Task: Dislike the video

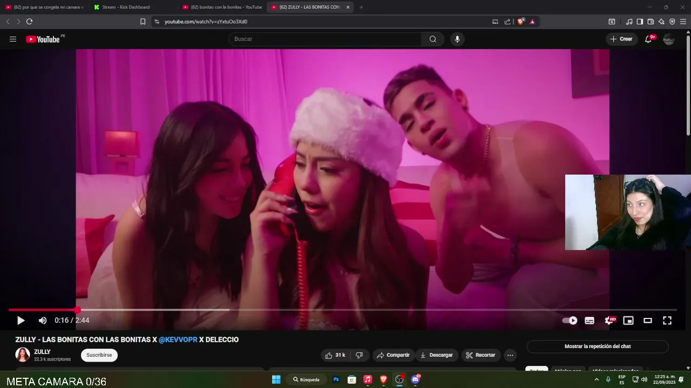Action: [x=359, y=355]
